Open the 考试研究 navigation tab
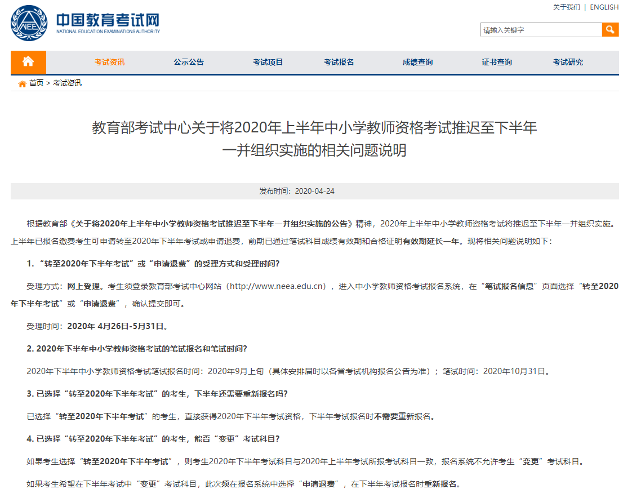The height and width of the screenshot is (489, 632). coord(568,63)
